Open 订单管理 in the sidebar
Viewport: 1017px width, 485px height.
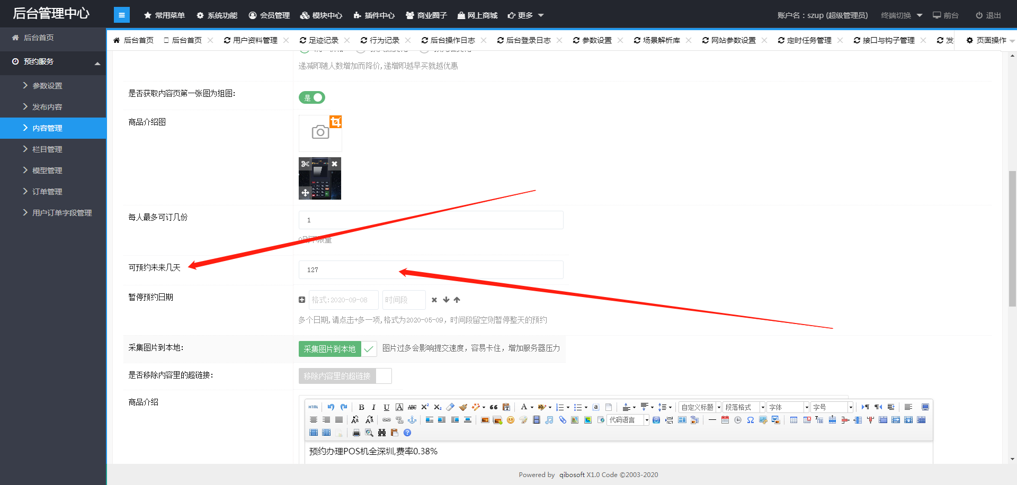pyautogui.click(x=47, y=192)
